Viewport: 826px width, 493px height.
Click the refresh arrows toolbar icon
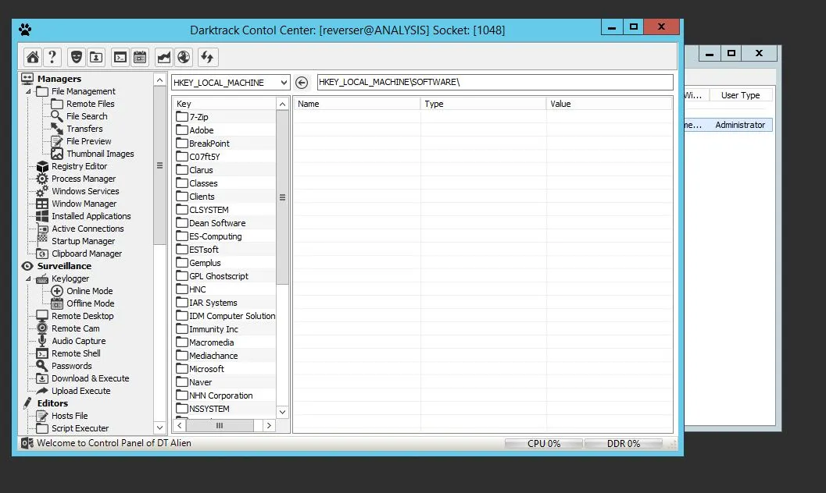click(208, 57)
